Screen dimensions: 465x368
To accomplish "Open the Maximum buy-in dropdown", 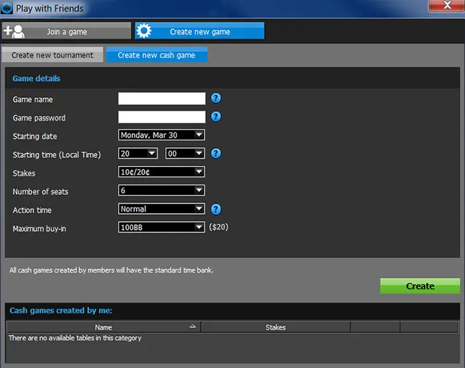I will (x=161, y=228).
